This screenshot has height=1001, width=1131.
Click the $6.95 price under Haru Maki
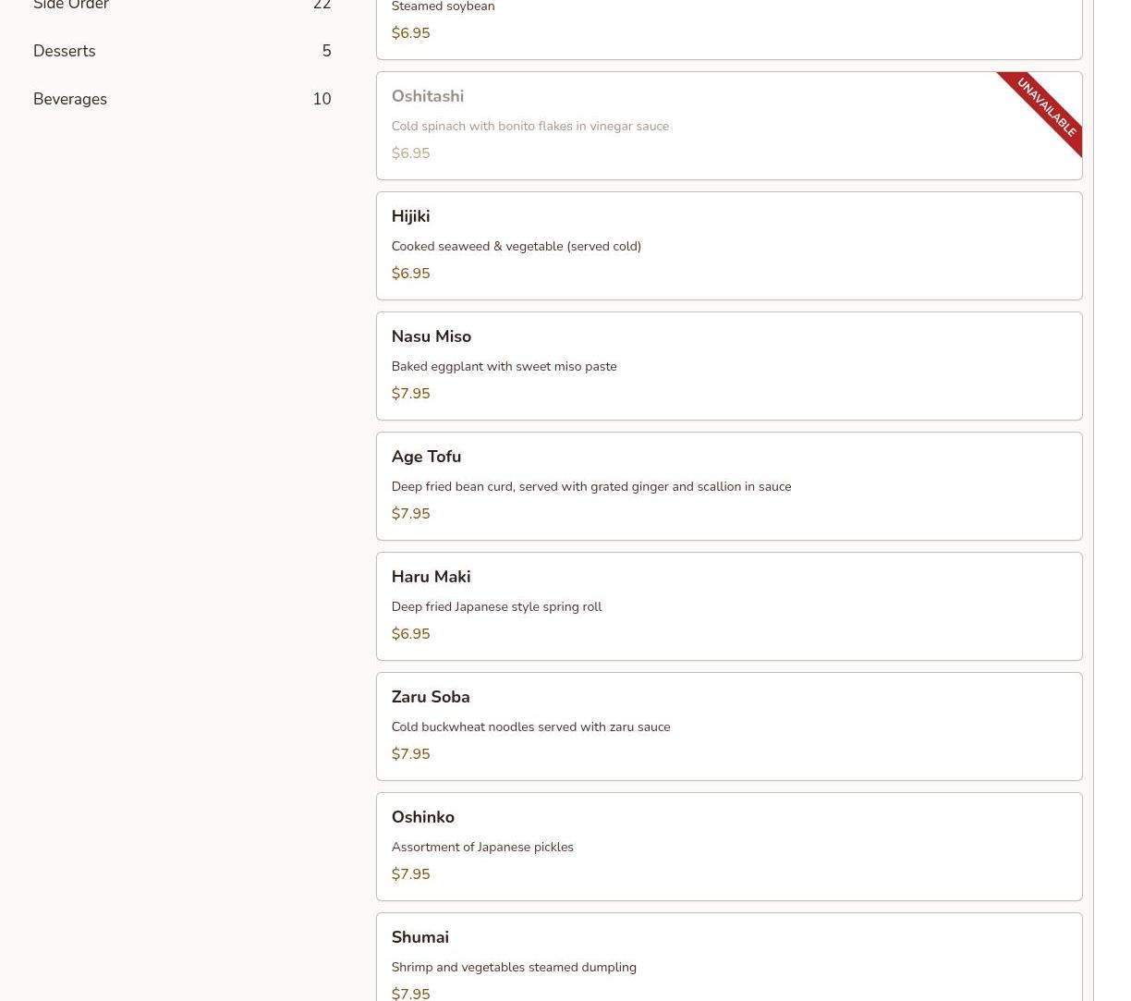410,634
